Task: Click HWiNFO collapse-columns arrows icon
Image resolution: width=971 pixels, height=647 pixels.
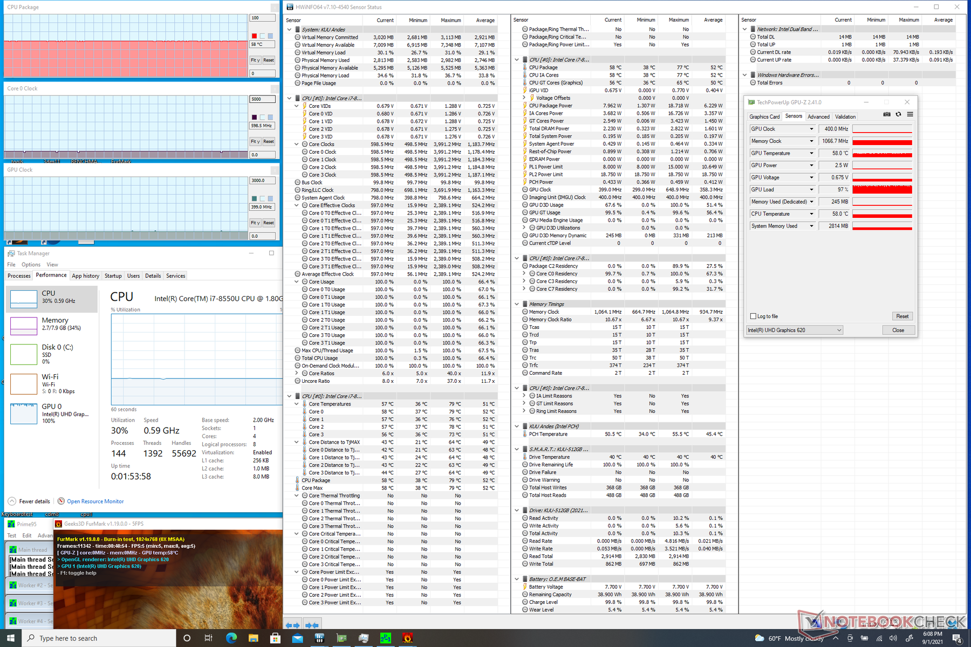Action: tap(312, 625)
